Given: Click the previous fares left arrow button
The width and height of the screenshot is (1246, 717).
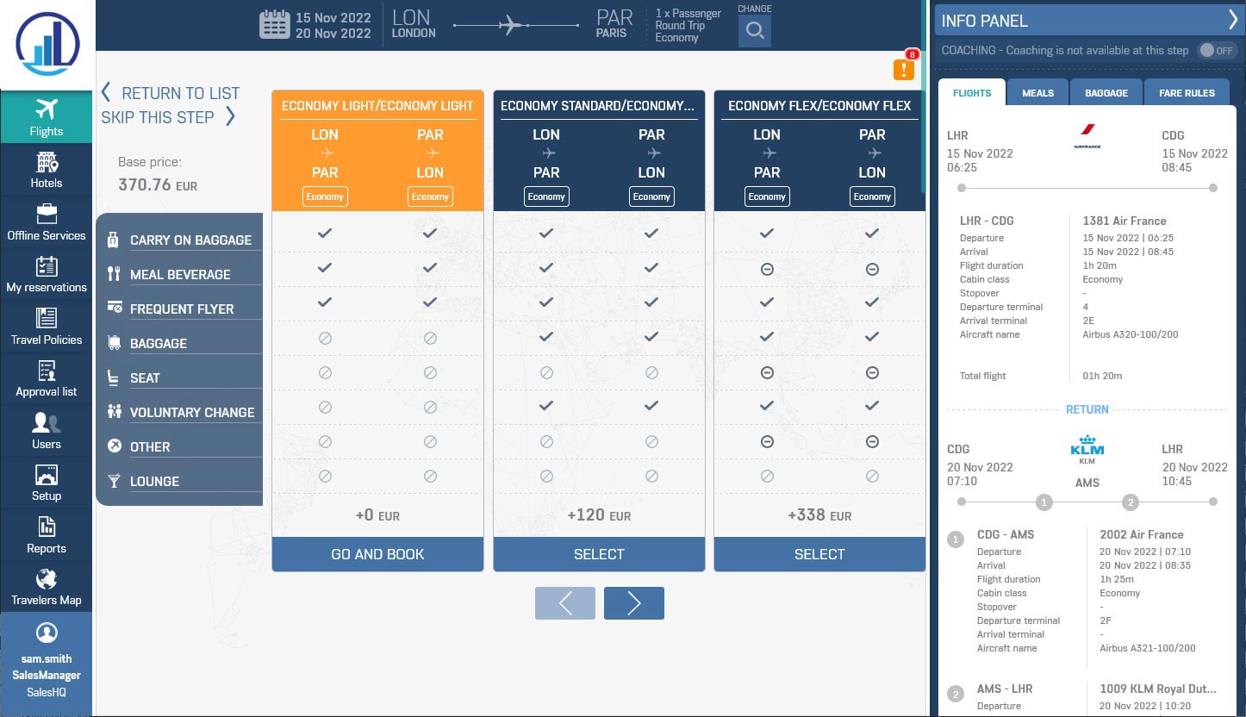Looking at the screenshot, I should coord(565,603).
